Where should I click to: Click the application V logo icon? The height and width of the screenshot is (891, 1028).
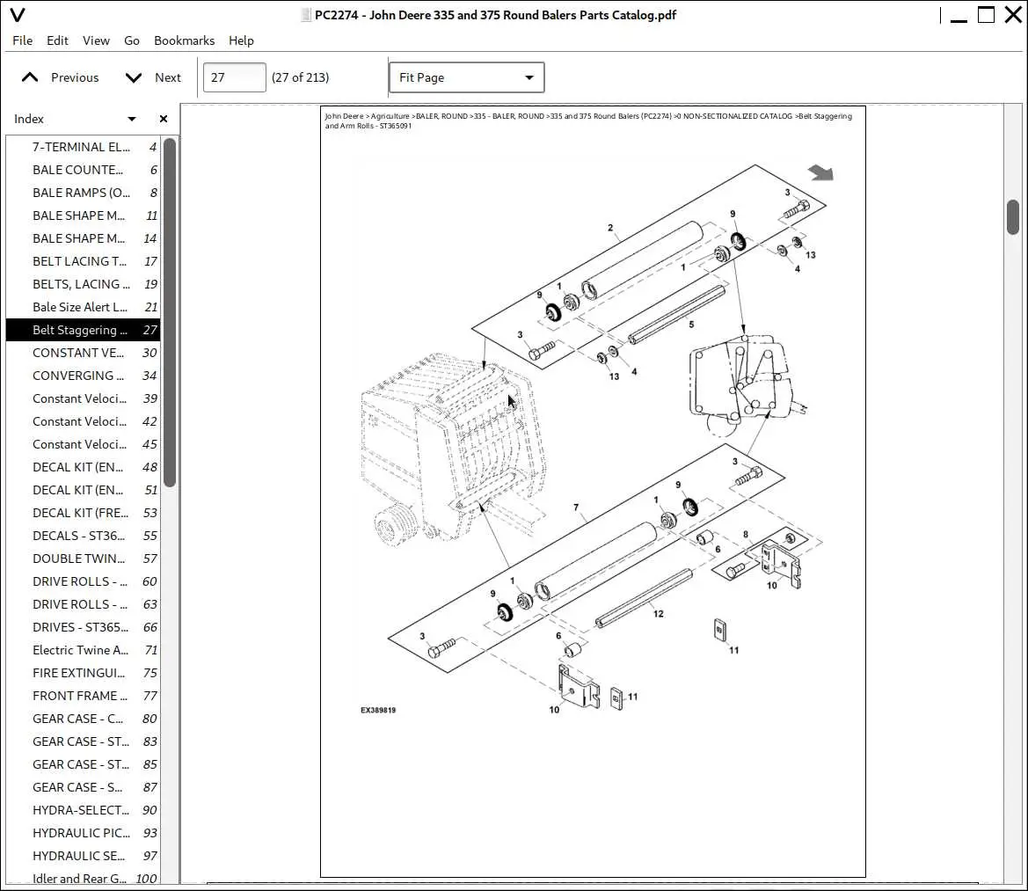click(18, 15)
